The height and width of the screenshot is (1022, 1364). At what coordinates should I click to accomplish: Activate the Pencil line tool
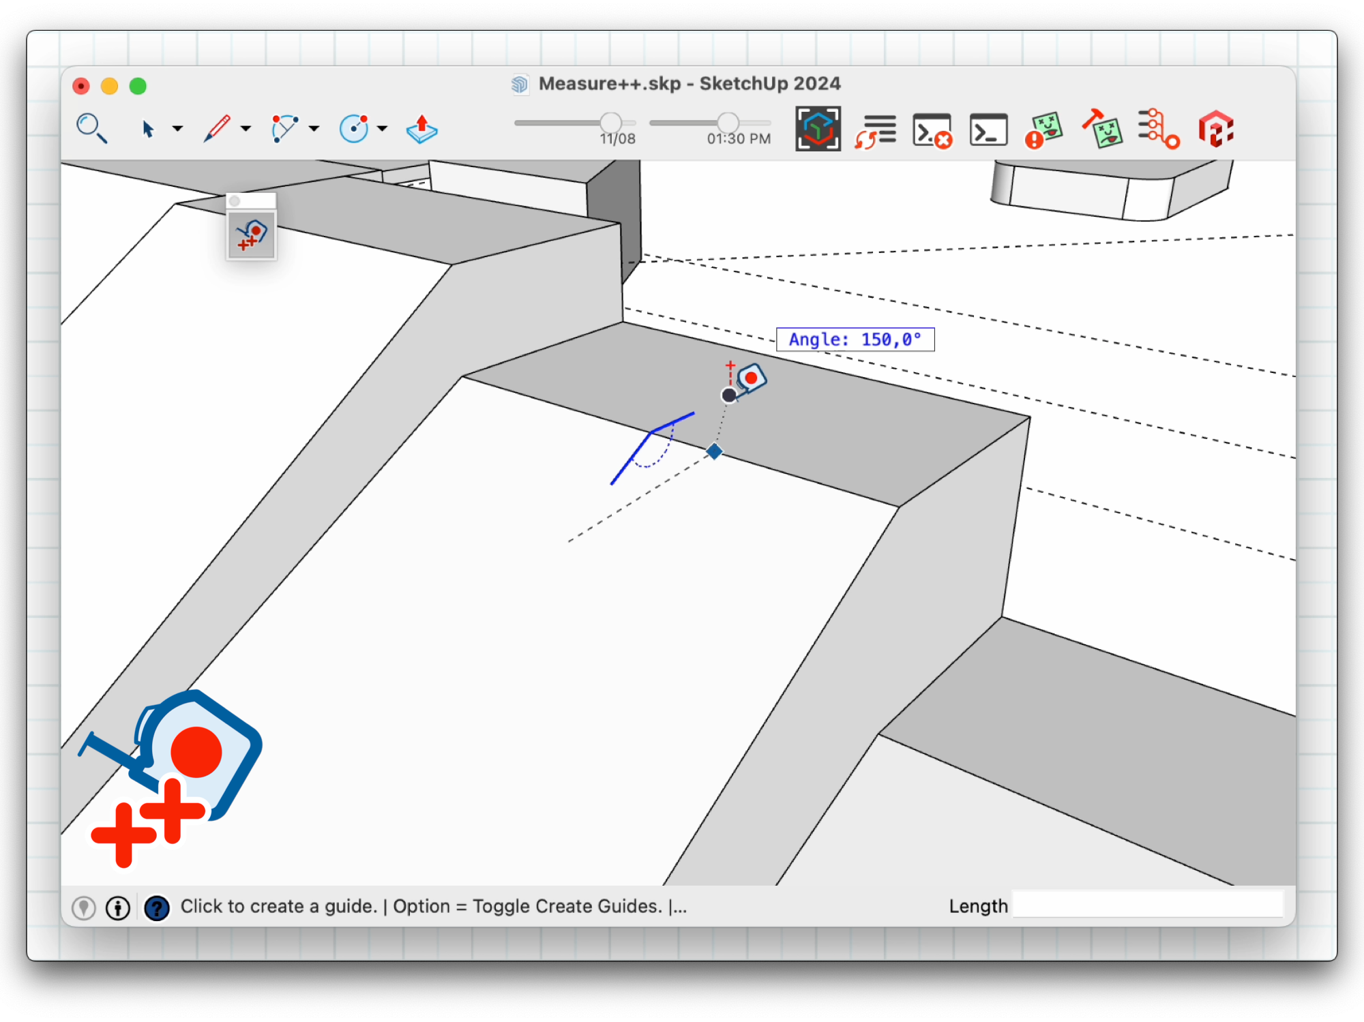click(217, 128)
